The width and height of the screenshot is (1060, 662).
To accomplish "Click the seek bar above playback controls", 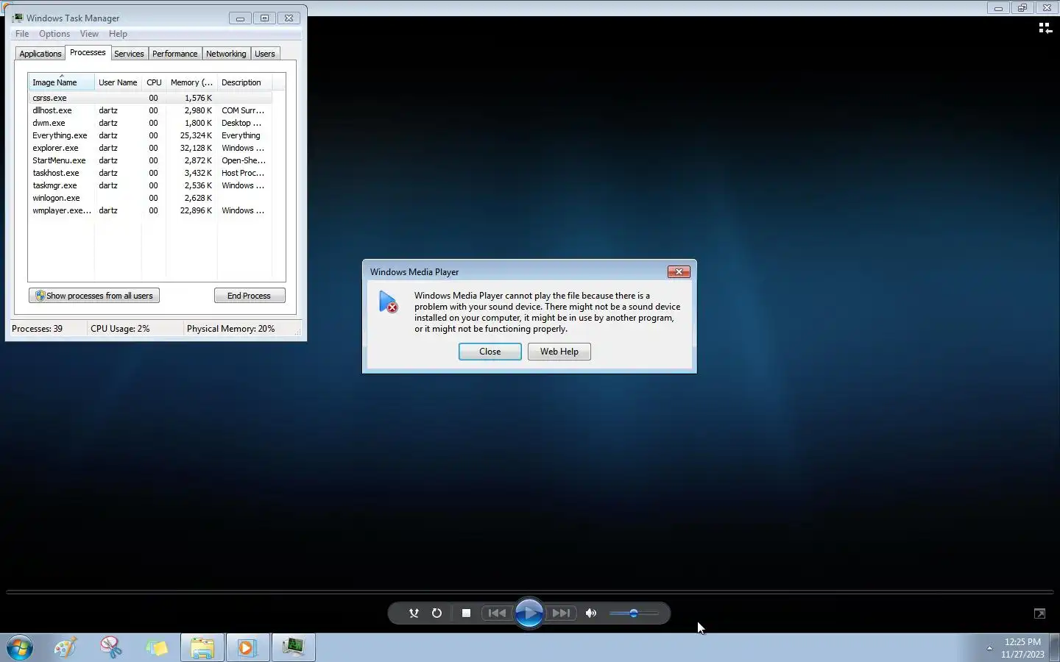I will point(530,591).
